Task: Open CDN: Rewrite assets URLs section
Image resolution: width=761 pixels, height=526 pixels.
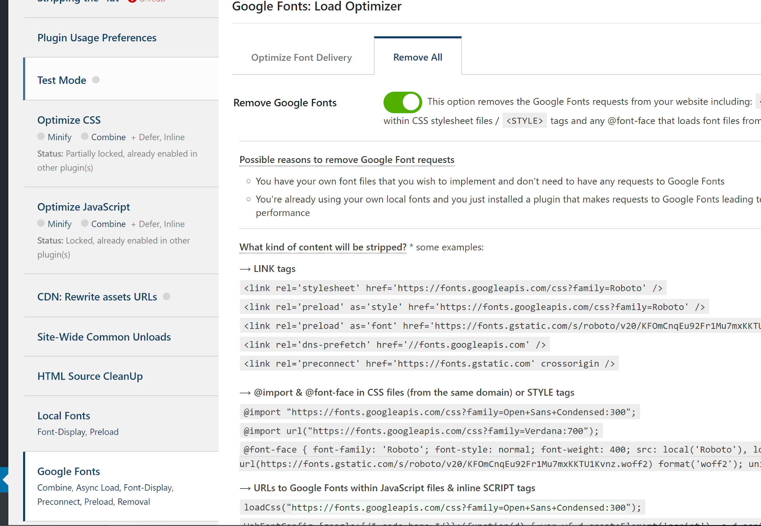Action: 97,297
